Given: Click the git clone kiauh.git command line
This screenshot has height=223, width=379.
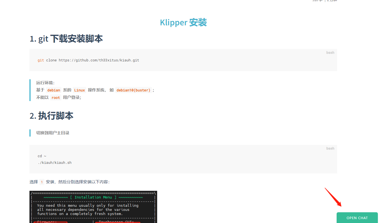Looking at the screenshot, I should 88,60.
